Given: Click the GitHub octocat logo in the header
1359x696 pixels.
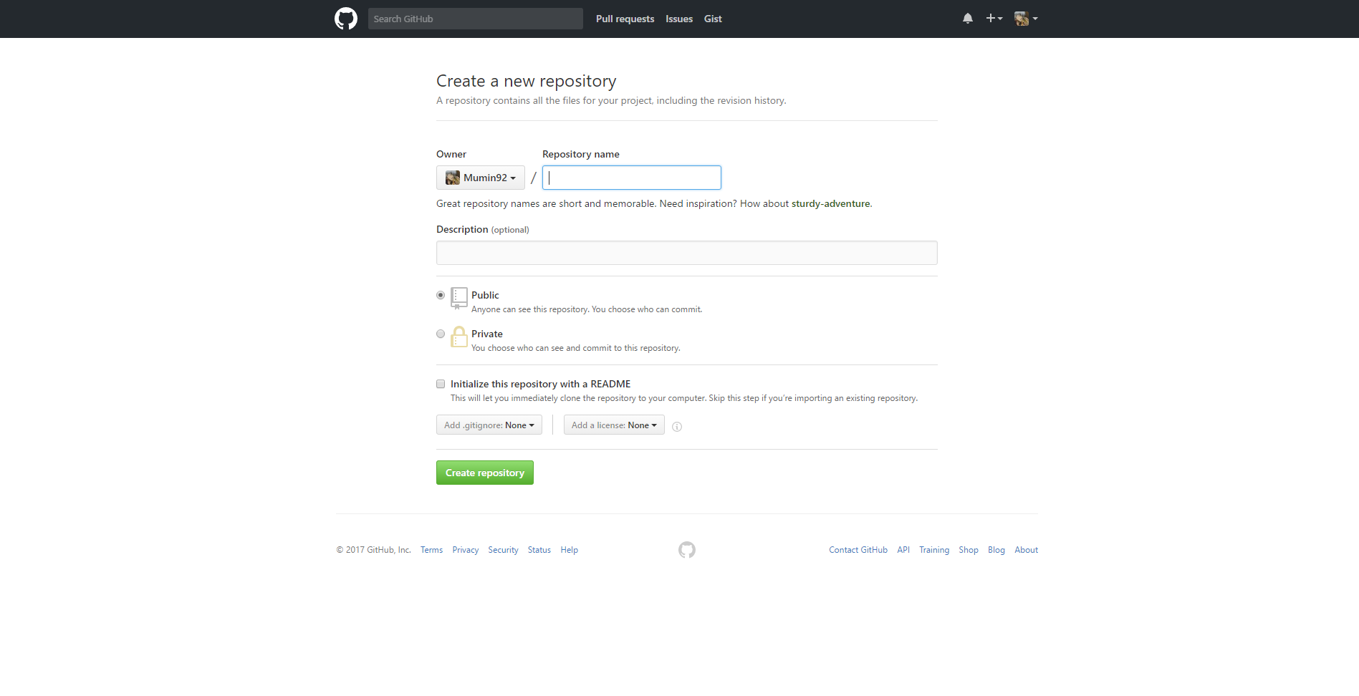Looking at the screenshot, I should click(x=345, y=18).
